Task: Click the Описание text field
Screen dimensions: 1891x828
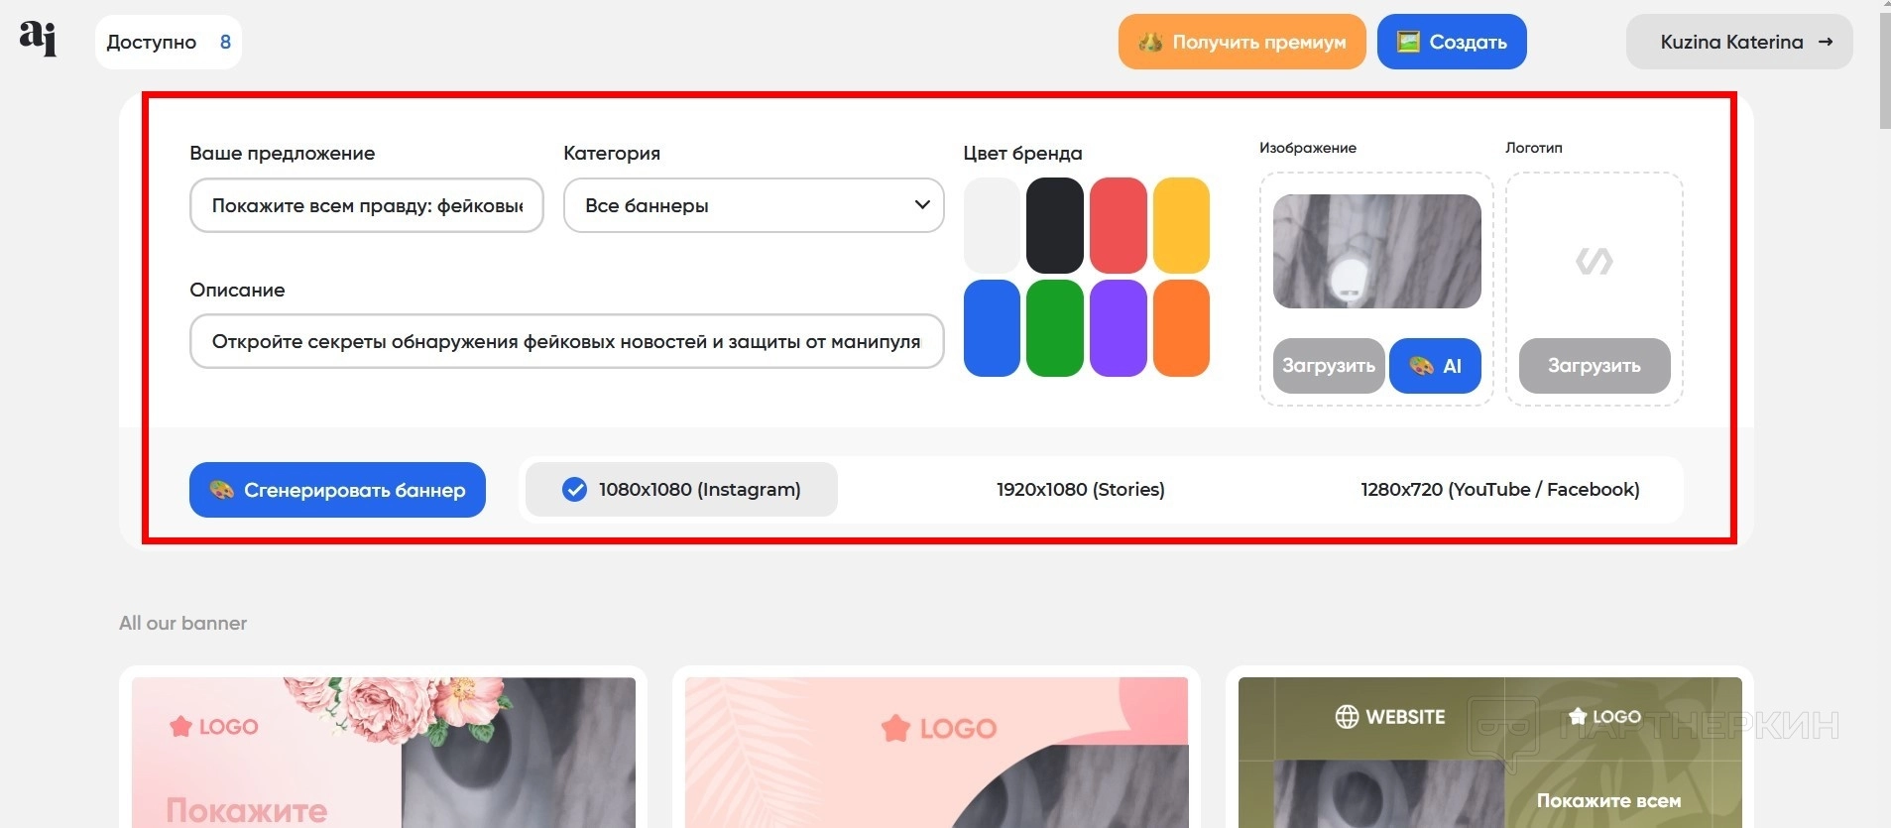Action: pyautogui.click(x=566, y=341)
